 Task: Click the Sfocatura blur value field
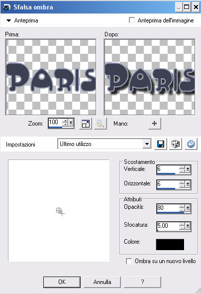(168, 226)
